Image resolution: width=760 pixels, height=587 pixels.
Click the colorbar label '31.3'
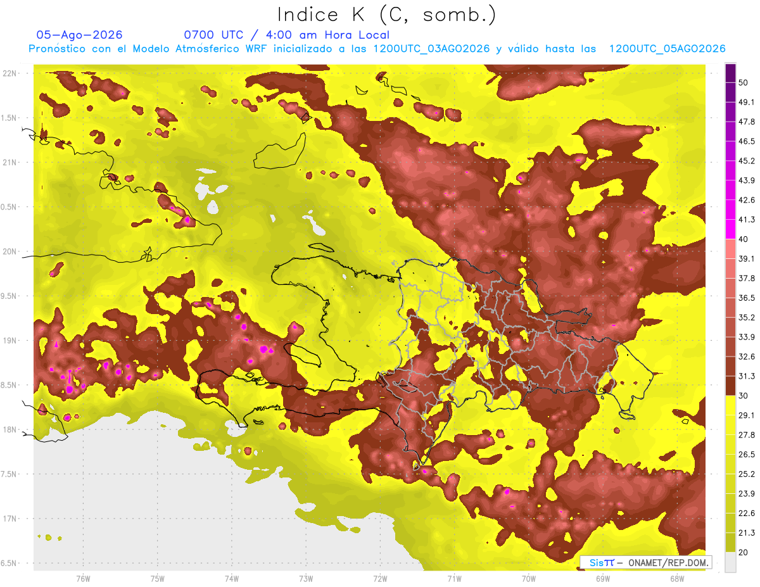(x=746, y=376)
